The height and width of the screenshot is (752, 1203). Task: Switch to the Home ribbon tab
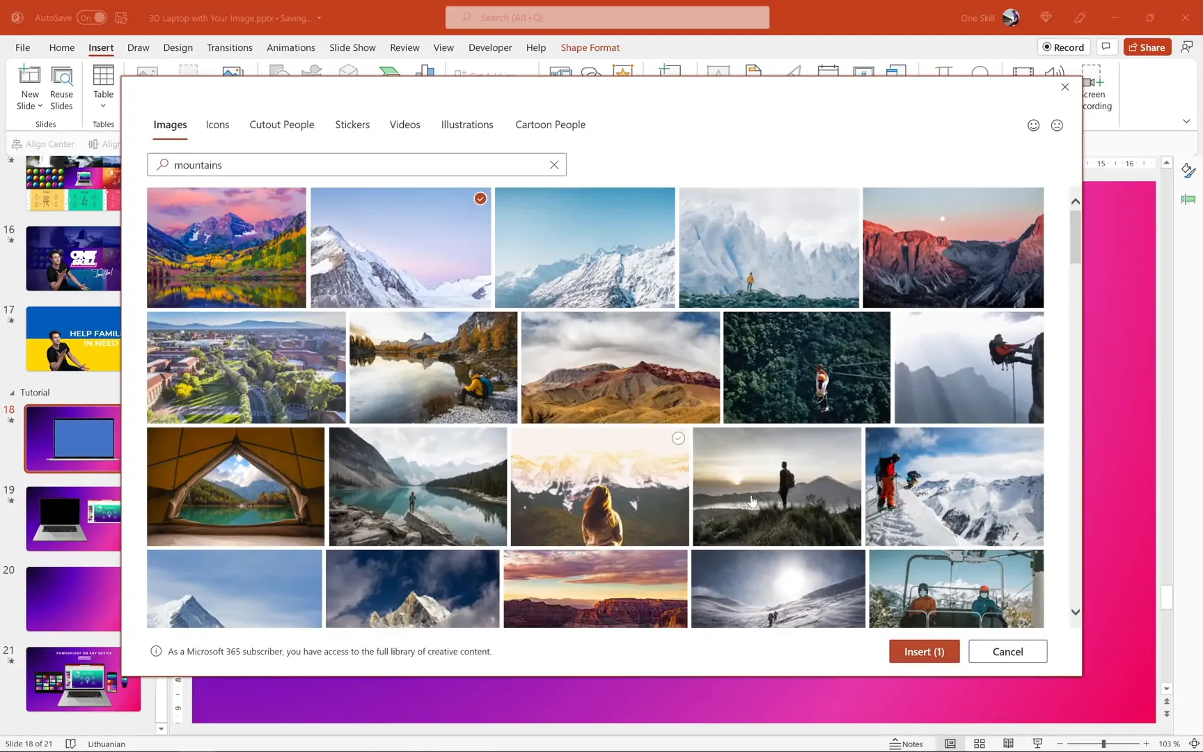62,47
